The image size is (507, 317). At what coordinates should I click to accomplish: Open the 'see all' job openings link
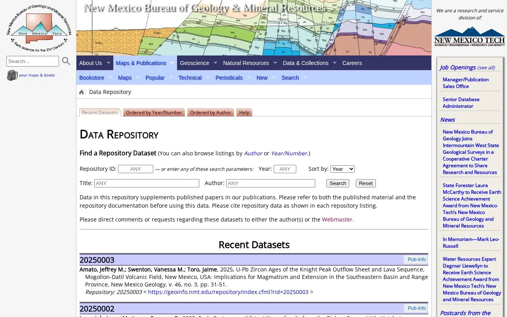pyautogui.click(x=486, y=68)
